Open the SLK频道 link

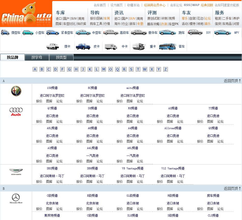point(132,215)
